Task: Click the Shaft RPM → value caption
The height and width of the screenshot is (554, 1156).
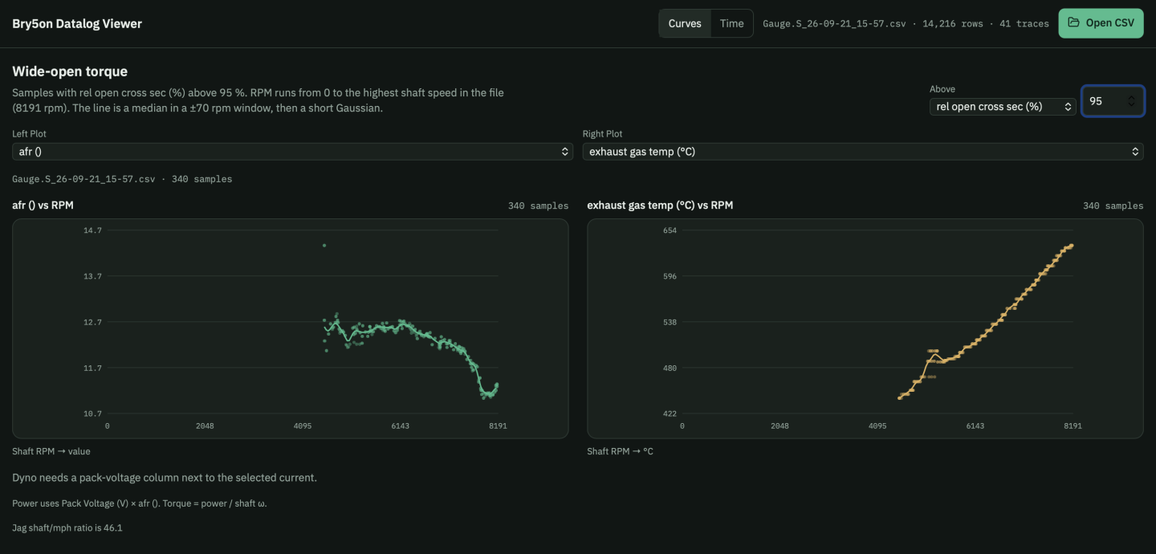Action: tap(51, 451)
